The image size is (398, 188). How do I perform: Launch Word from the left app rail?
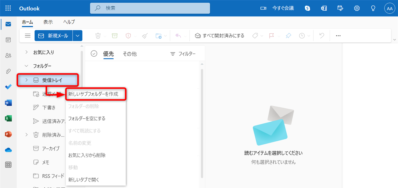click(x=8, y=103)
